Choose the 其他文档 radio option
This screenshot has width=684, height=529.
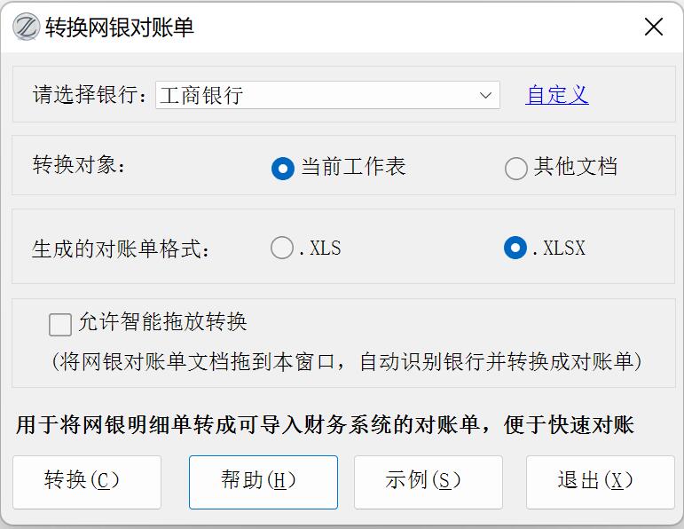515,169
